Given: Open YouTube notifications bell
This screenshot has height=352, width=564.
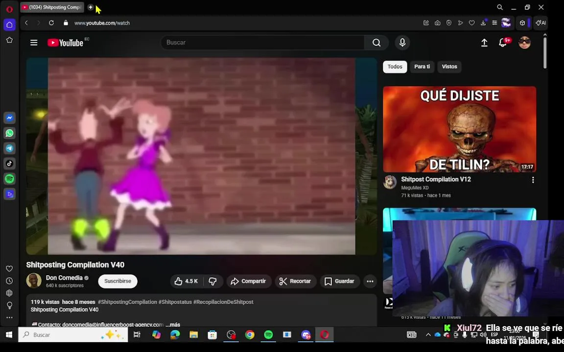Looking at the screenshot, I should coord(503,43).
